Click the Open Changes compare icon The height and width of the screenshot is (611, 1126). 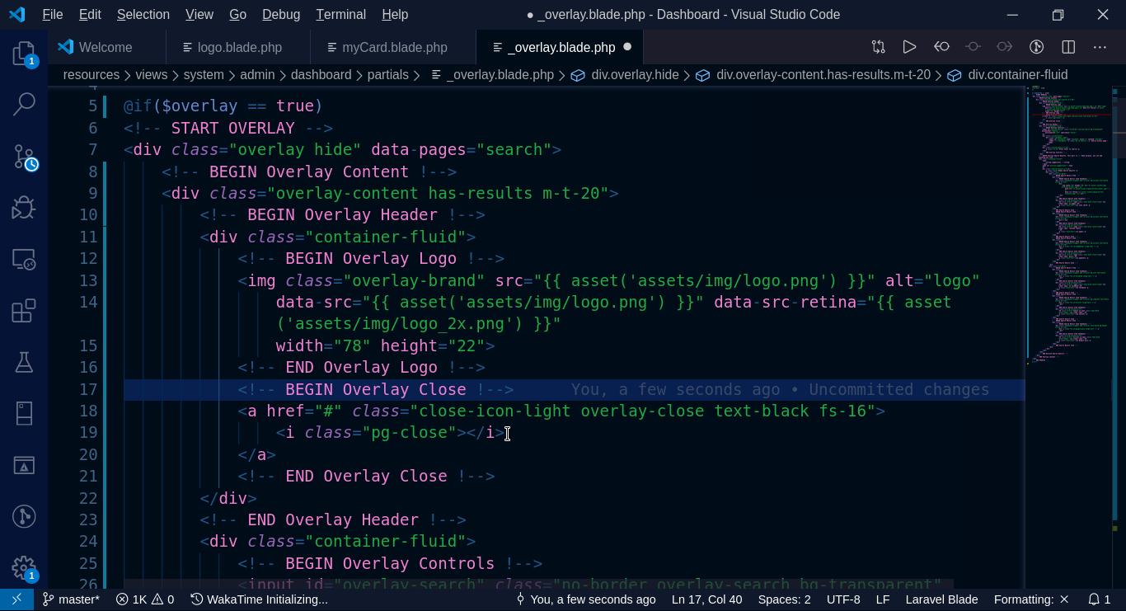878,47
